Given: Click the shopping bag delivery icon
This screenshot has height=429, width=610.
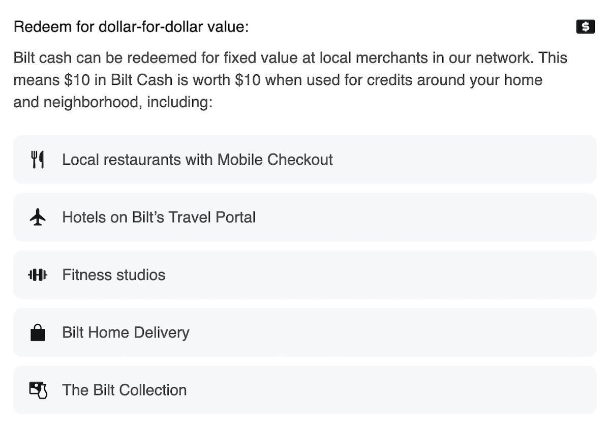Looking at the screenshot, I should (x=38, y=333).
